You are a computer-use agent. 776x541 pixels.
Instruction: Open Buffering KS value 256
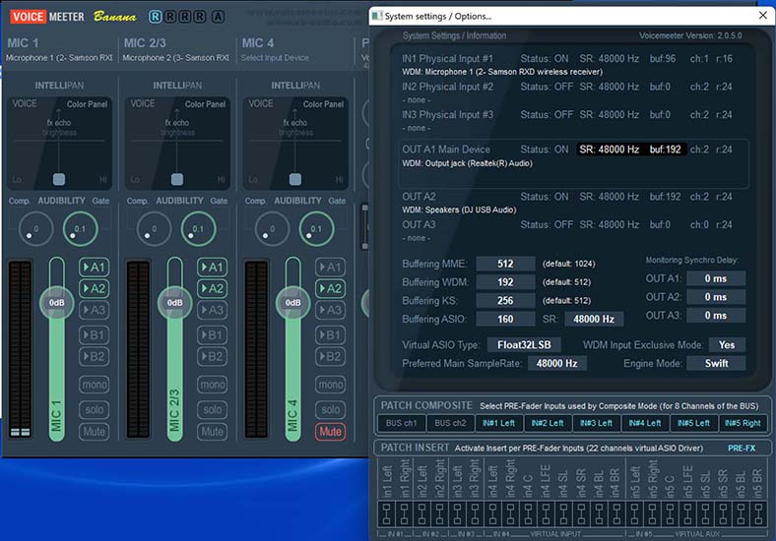505,301
